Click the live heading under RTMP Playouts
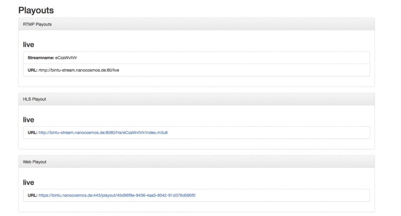This screenshot has width=401, height=216. click(x=29, y=45)
